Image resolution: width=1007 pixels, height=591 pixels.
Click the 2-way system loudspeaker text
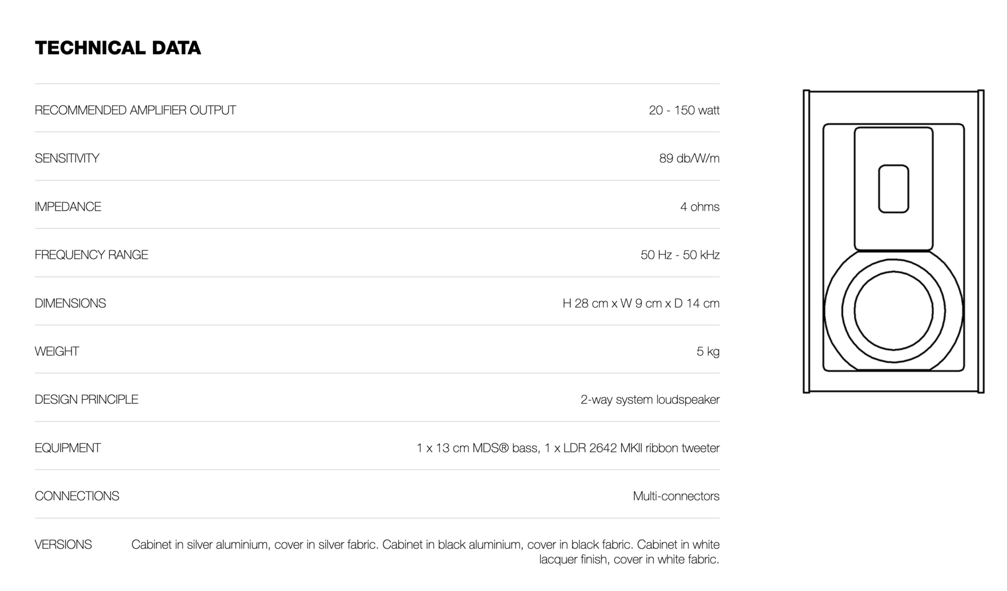tap(649, 399)
